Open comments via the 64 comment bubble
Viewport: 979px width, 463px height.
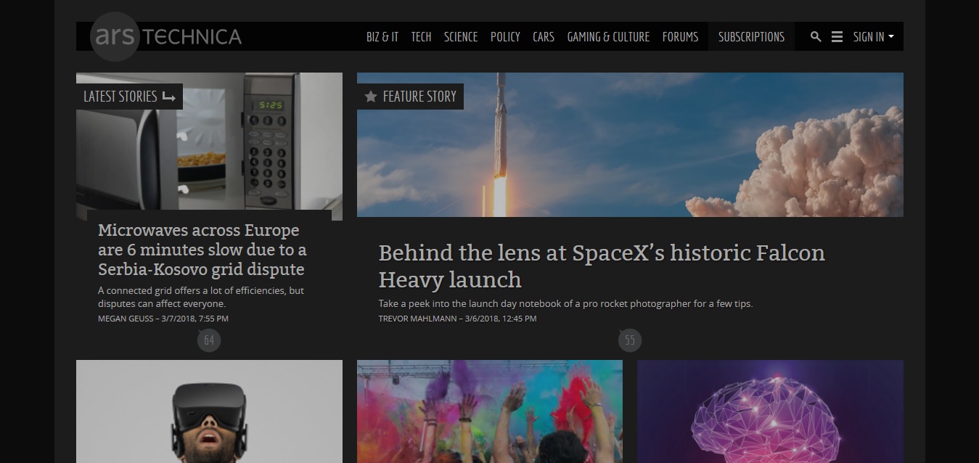[209, 340]
